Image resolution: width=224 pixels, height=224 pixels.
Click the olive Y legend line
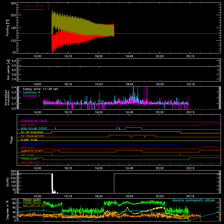pos(33,10)
